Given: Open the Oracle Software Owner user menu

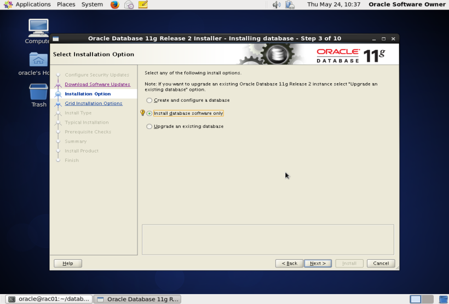Looking at the screenshot, I should [x=407, y=4].
